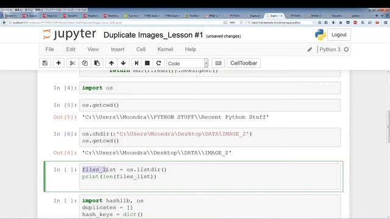This screenshot has width=390, height=219.
Task: Open the Kernel menu
Action: 165,49
